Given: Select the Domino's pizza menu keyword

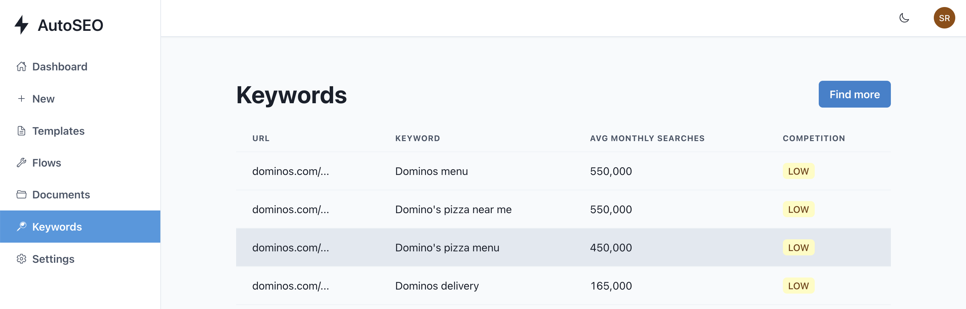Looking at the screenshot, I should 447,248.
